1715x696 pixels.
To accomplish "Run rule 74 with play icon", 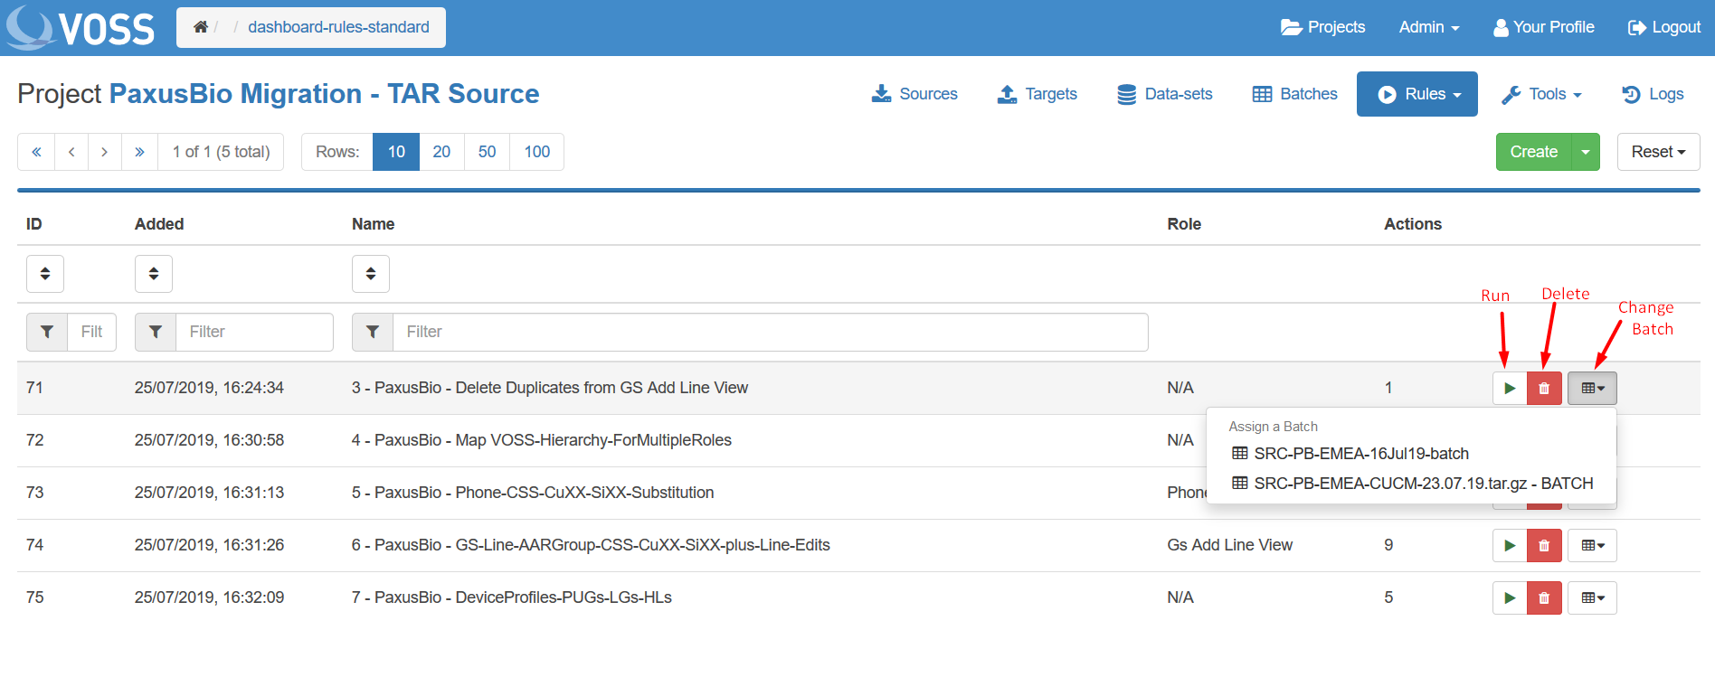I will tap(1509, 546).
